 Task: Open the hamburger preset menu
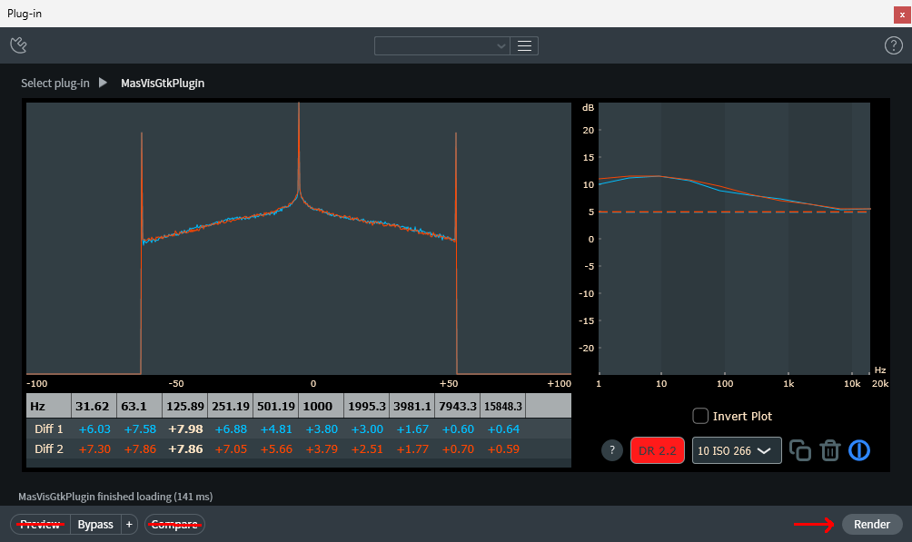tap(524, 46)
